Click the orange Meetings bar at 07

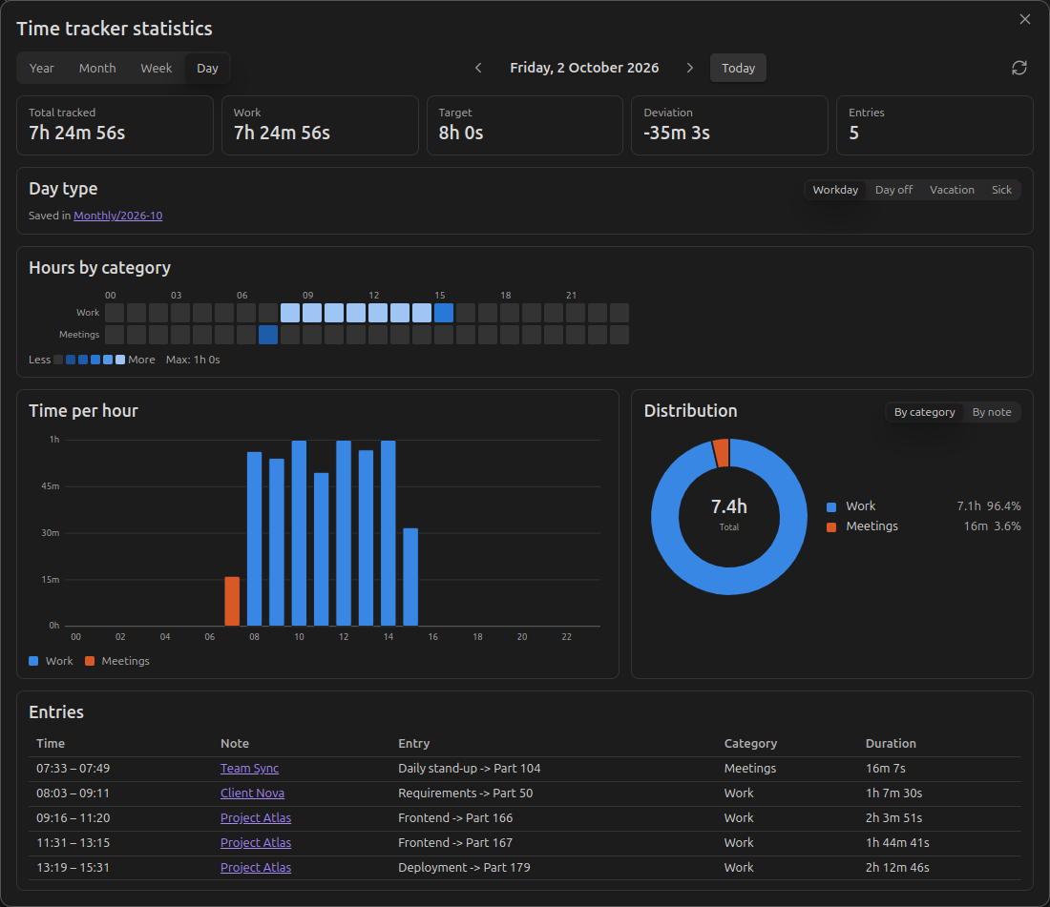[x=232, y=601]
